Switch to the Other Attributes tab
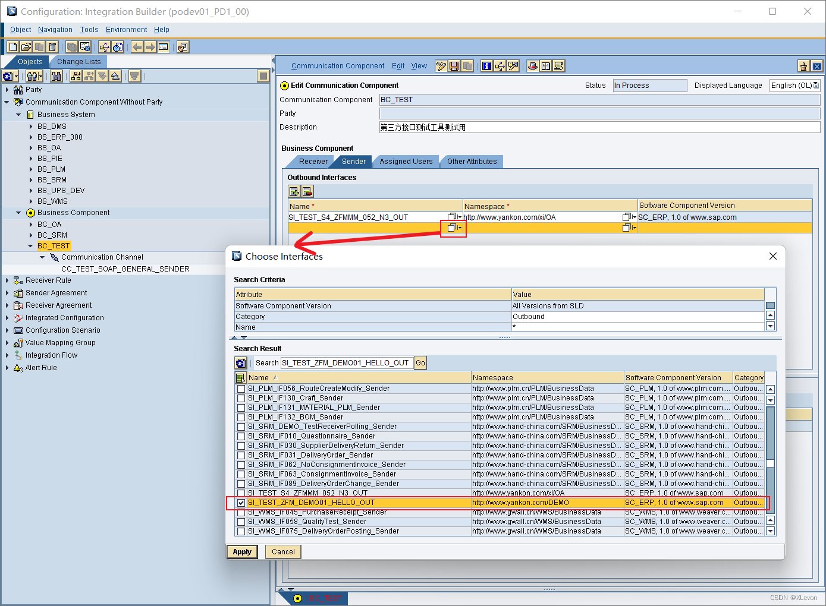This screenshot has height=606, width=826. [472, 162]
